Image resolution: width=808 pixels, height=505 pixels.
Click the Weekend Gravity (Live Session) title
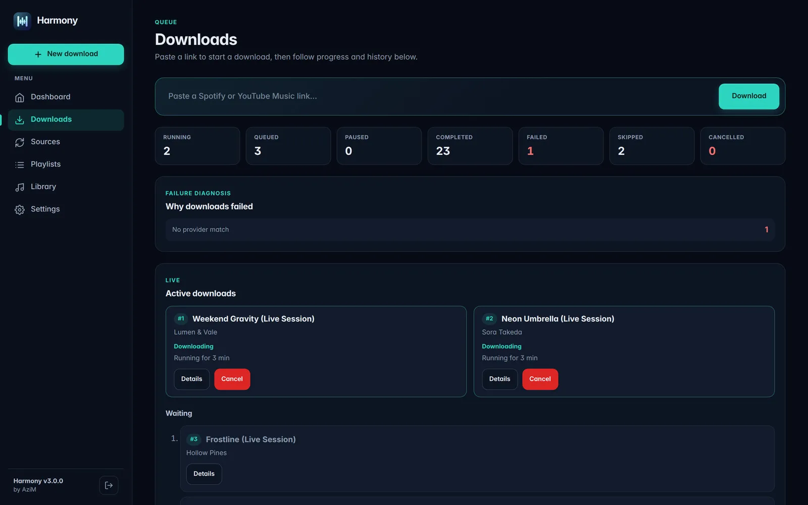click(x=254, y=319)
